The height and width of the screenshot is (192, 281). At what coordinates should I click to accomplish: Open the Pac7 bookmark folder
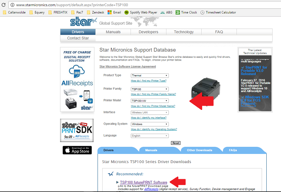77,12
